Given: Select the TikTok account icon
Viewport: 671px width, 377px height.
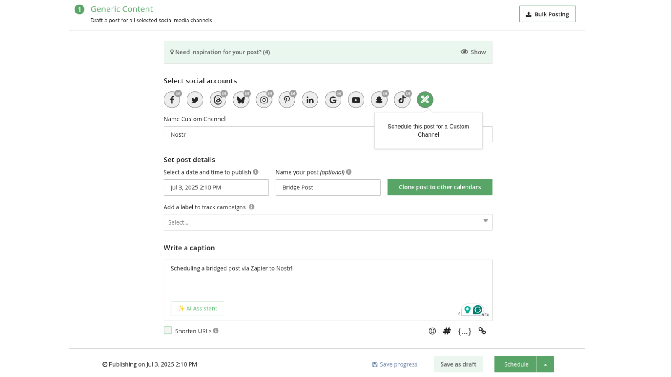Looking at the screenshot, I should pos(402,100).
